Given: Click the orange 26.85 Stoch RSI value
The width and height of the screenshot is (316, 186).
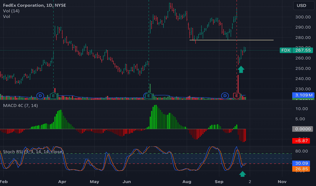Looking at the screenshot, I should pos(301,169).
